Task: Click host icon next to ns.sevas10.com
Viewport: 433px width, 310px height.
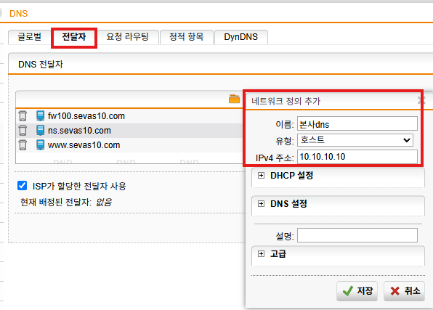Action: pyautogui.click(x=40, y=130)
